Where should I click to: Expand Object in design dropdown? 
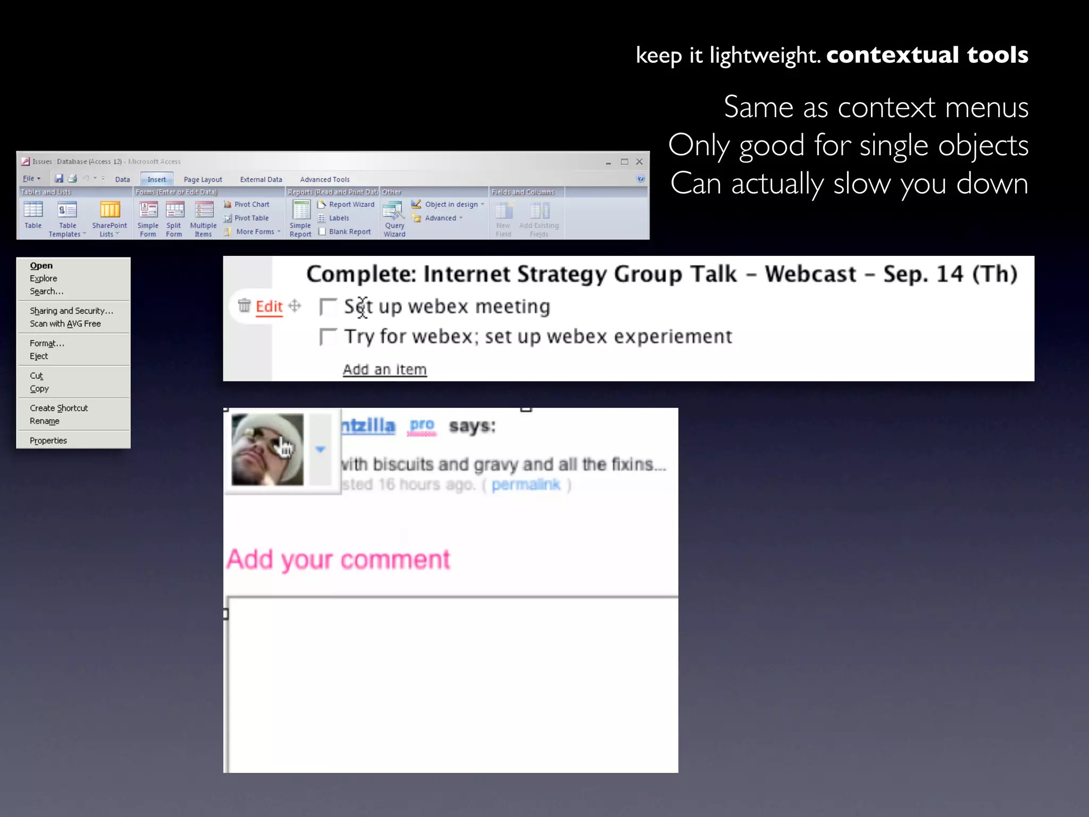point(448,204)
